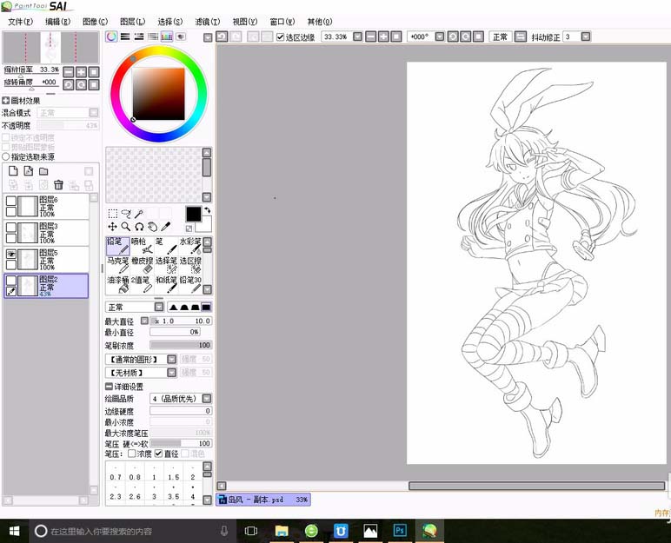Select the 油漆桶 bucket tool
This screenshot has height=543, width=671.
click(x=117, y=284)
